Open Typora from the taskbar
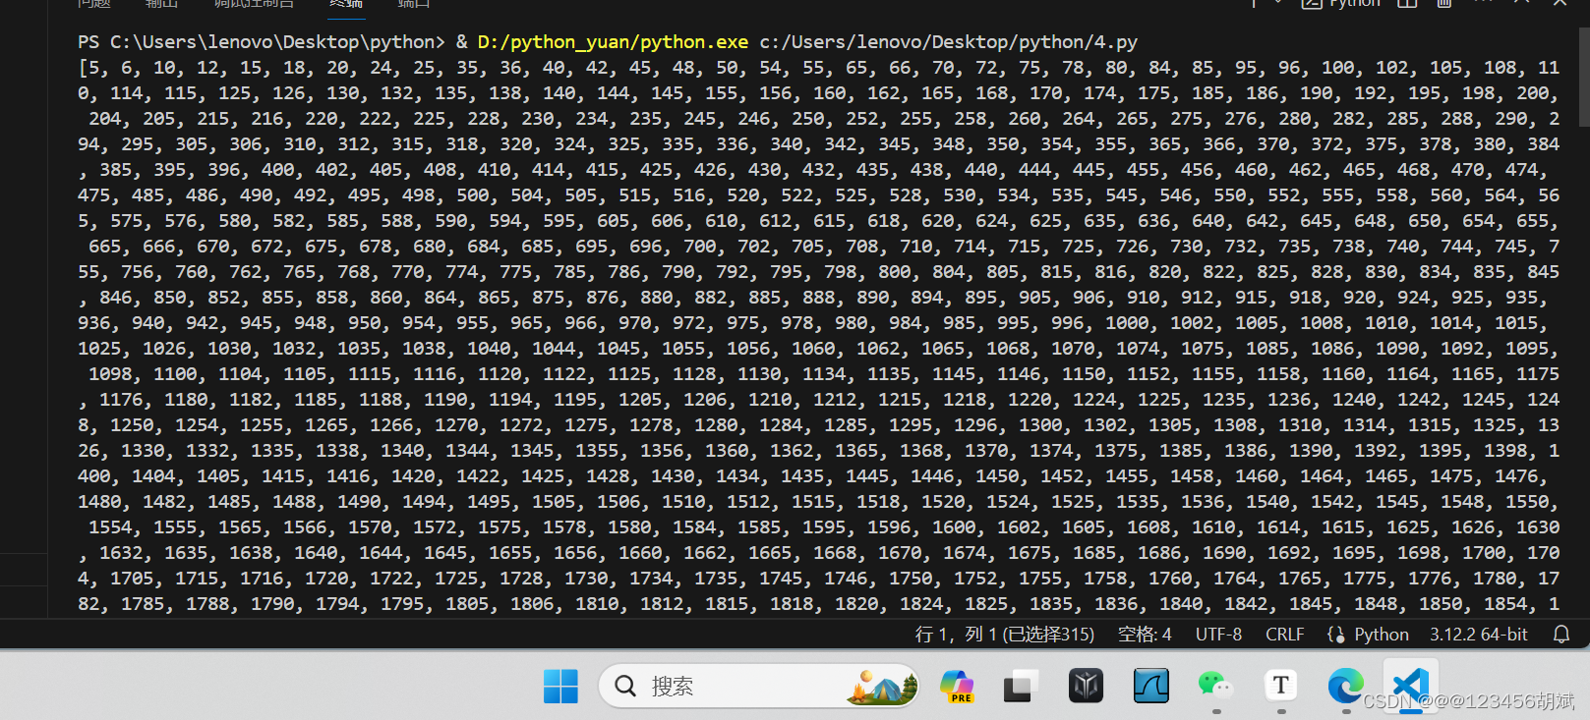The image size is (1590, 720). click(x=1280, y=685)
